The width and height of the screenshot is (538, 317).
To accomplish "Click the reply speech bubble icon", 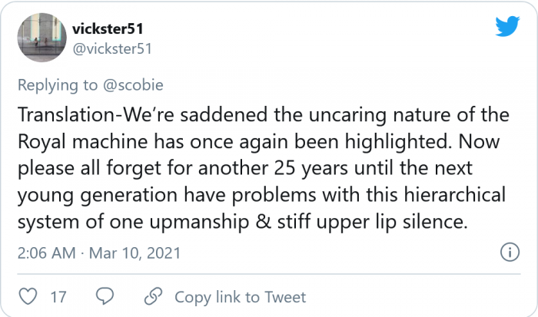I will [105, 296].
